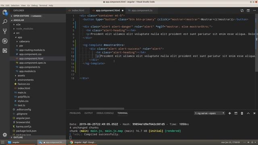Screen dimensions: 258x145
Task: Open the Search view in activity bar
Action: (5, 21)
